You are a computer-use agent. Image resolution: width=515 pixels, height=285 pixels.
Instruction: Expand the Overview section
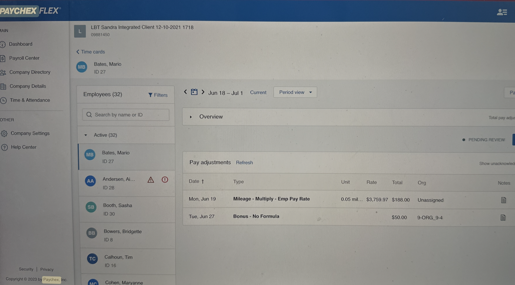(x=191, y=117)
